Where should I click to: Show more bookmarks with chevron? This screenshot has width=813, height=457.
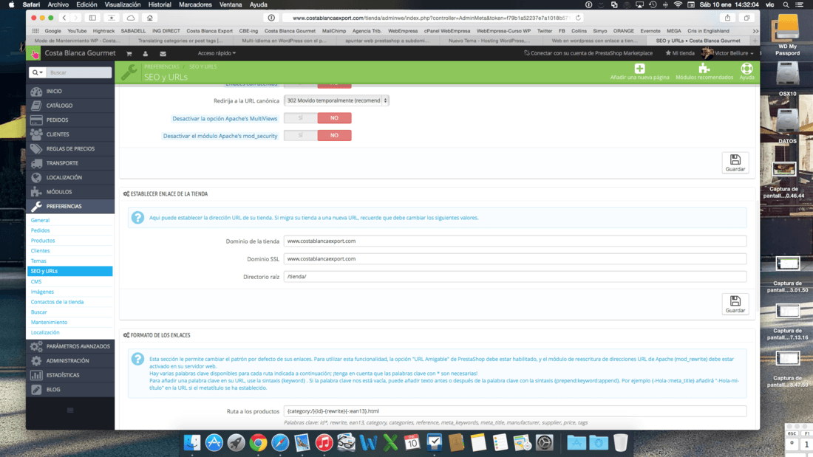click(x=755, y=31)
